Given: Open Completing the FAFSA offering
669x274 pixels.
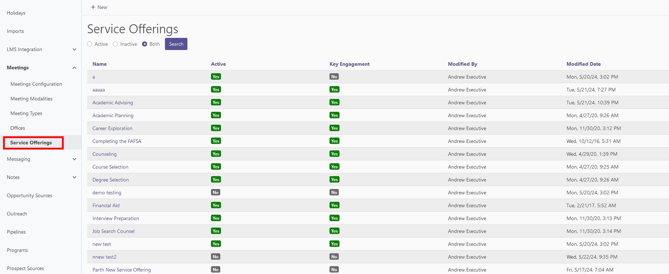Looking at the screenshot, I should pyautogui.click(x=117, y=141).
